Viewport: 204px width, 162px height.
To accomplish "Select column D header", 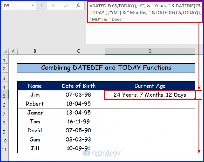I will 150,51.
